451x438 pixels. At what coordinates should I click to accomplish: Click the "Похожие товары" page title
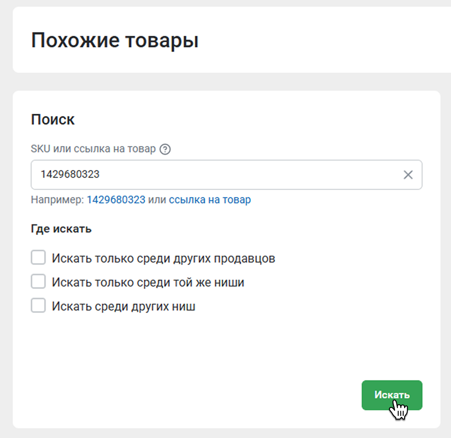tap(115, 40)
